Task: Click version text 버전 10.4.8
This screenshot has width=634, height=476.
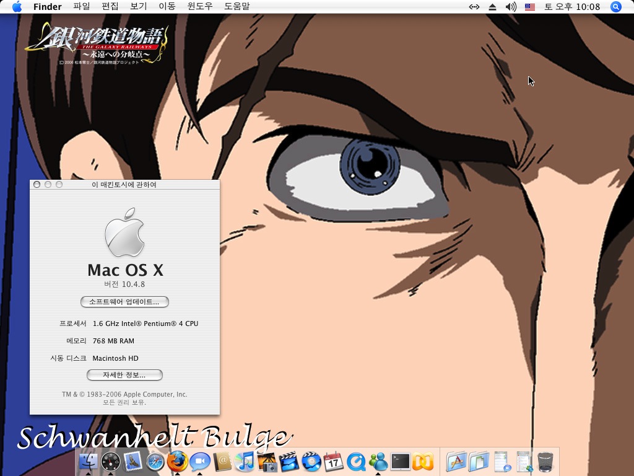Action: [x=124, y=284]
